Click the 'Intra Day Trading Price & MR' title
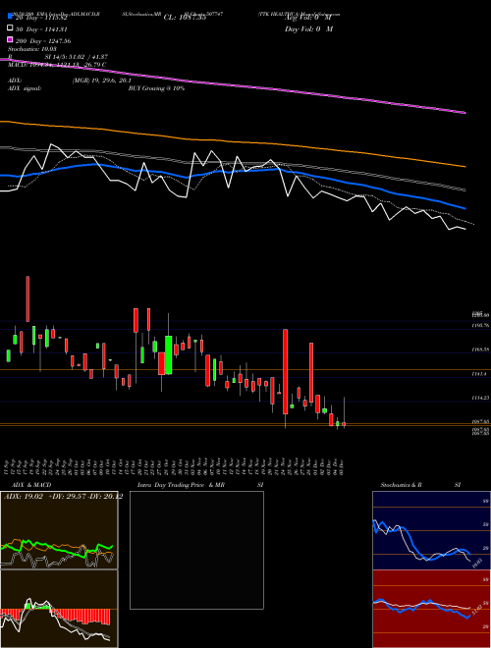491x648 pixels. click(181, 485)
